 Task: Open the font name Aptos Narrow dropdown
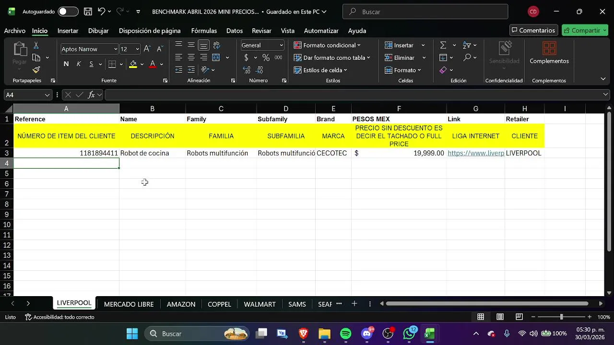(115, 49)
